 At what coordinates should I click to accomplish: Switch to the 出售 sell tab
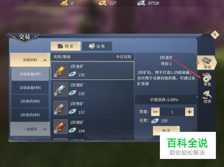click(x=97, y=46)
